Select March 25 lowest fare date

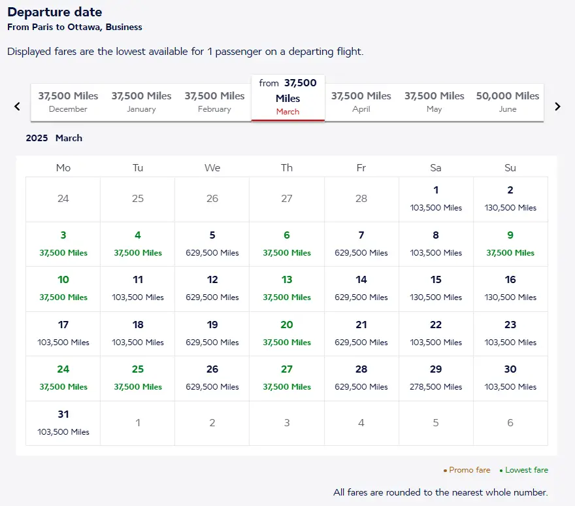point(138,378)
